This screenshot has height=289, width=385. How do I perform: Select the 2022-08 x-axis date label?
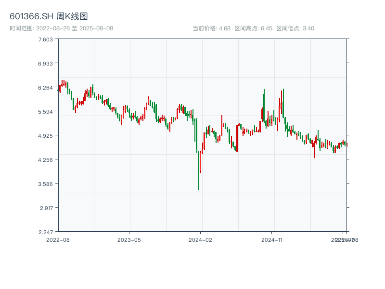tap(58, 239)
